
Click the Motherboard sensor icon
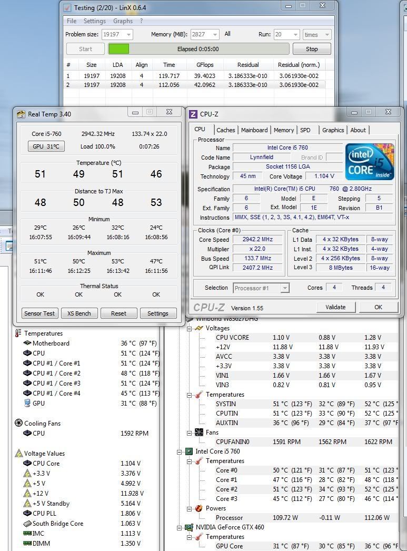[27, 343]
